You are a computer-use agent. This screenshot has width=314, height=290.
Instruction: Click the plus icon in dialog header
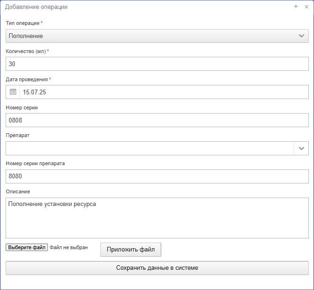coord(296,7)
